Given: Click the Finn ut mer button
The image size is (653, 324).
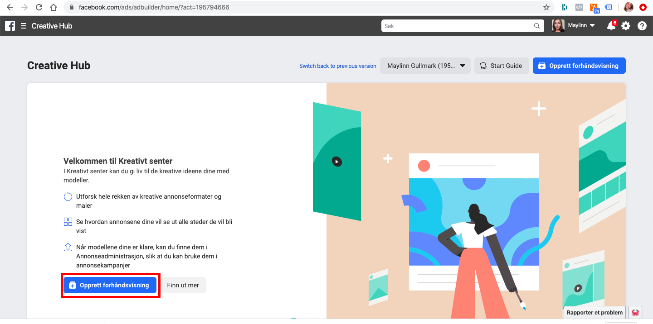Looking at the screenshot, I should click(x=183, y=285).
